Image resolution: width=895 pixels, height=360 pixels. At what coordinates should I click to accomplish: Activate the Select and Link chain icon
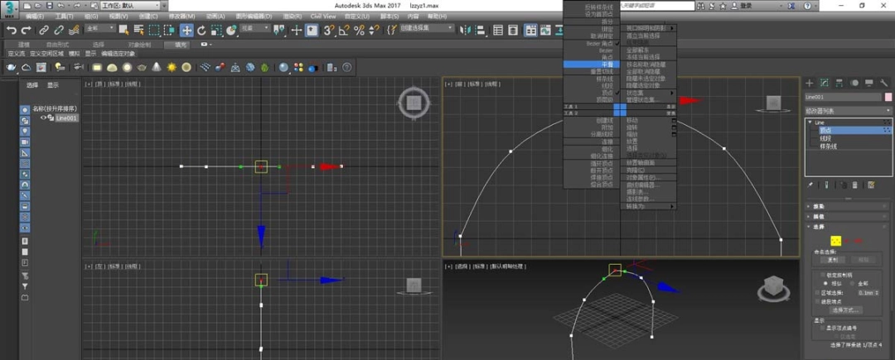[x=44, y=30]
